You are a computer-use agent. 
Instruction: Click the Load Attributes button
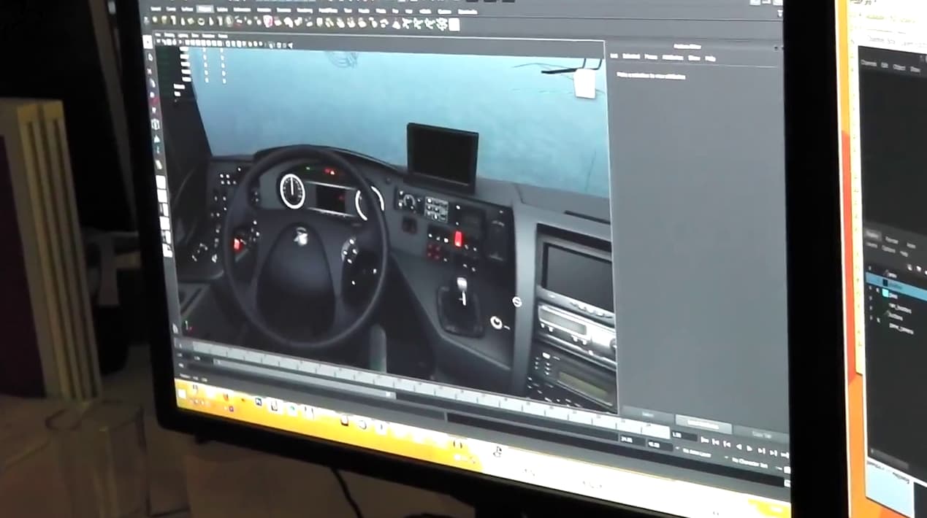coord(703,424)
